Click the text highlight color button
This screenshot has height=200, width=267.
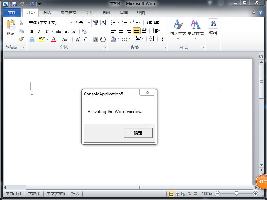coord(42,39)
